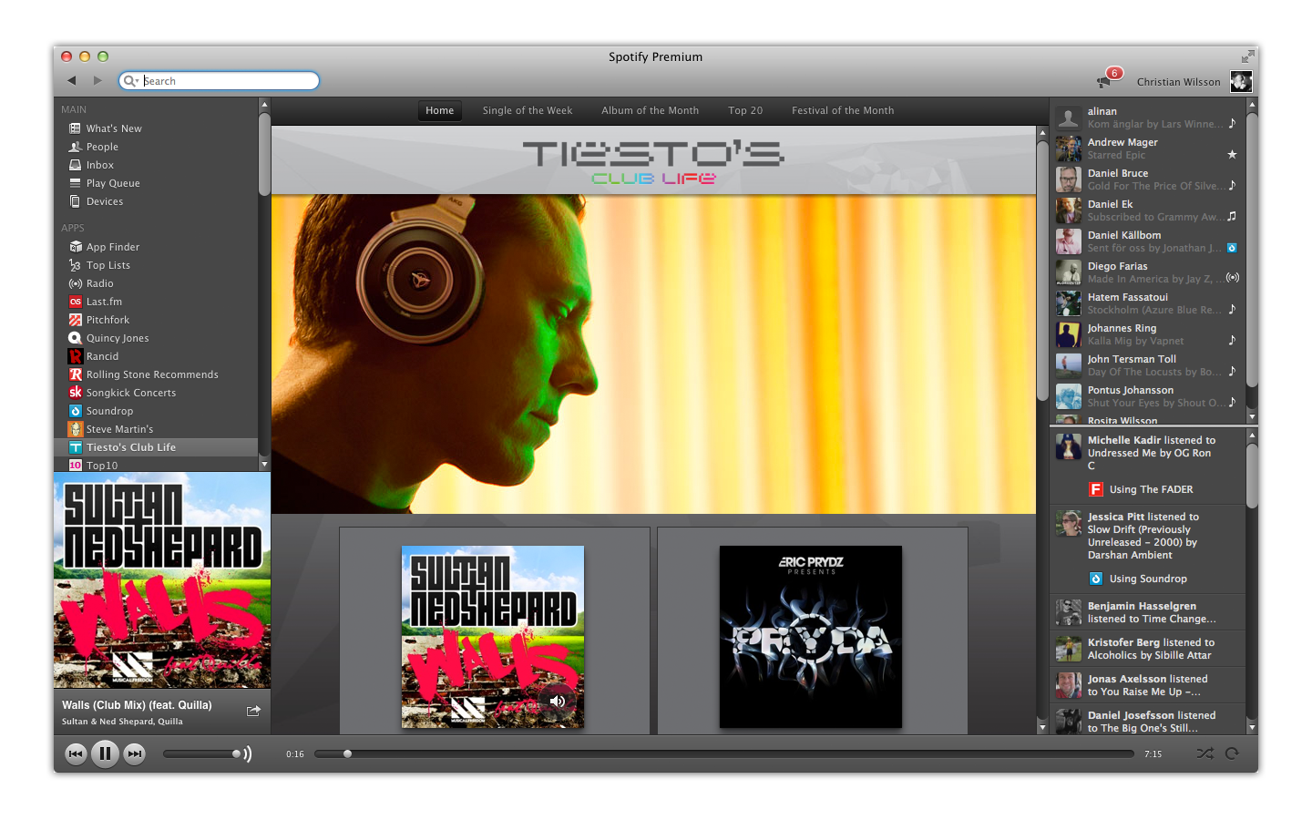Select Tiesto's Club Life app

tap(156, 447)
